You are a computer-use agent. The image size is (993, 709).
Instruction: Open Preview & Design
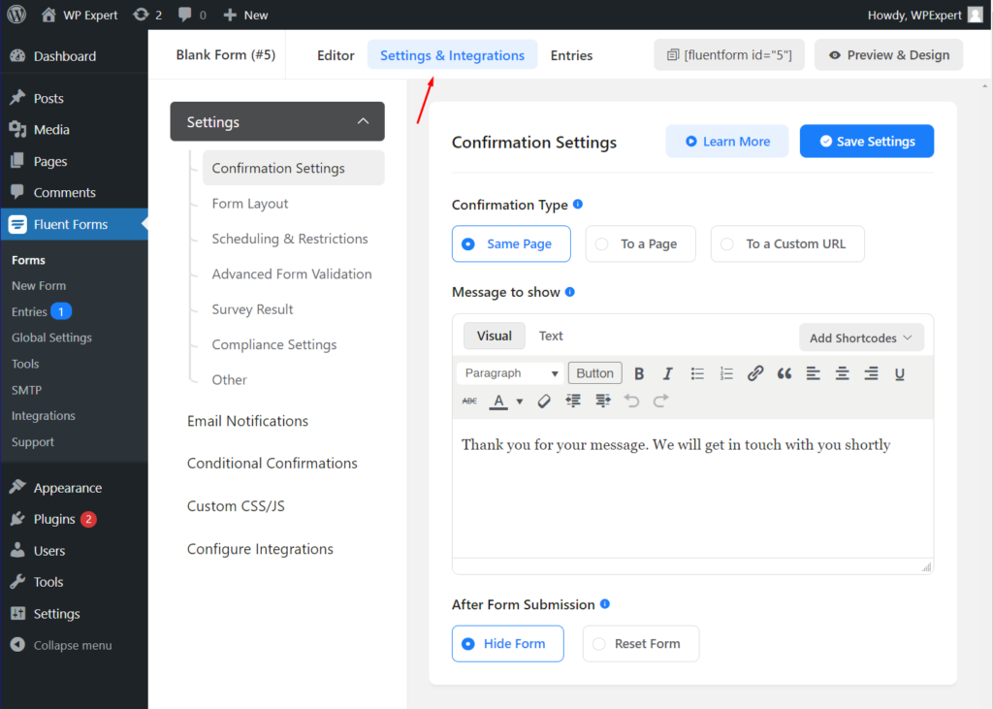tap(888, 55)
